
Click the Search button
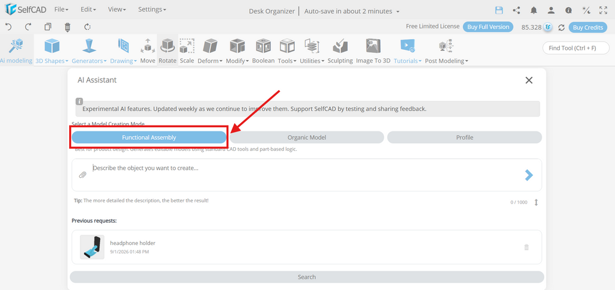[x=307, y=277]
